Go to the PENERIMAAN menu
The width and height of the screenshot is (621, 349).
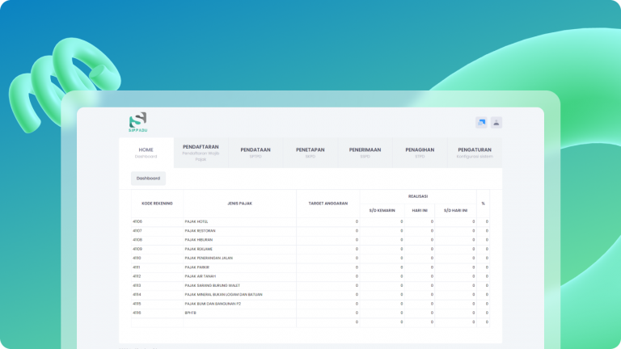365,152
